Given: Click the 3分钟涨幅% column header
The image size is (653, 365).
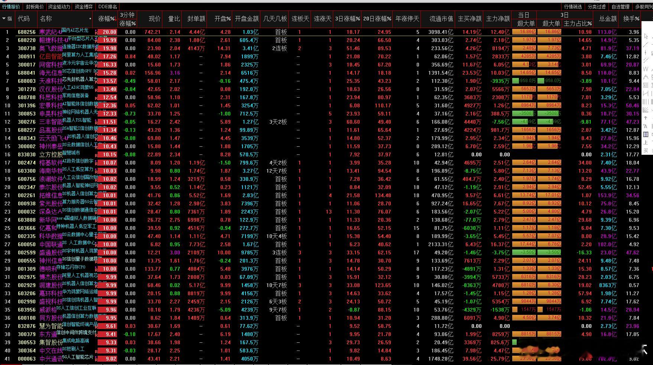Looking at the screenshot, I should 127,19.
